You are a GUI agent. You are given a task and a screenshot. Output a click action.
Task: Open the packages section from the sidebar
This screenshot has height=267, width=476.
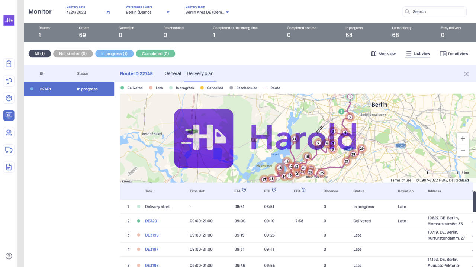tap(9, 98)
